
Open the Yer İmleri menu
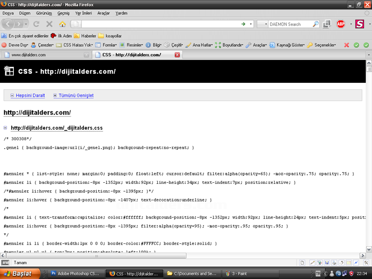(82, 13)
